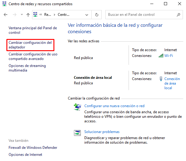Viewport: 186px width, 161px height.
Task: Click the network icon in address bar
Action: tap(35, 14)
